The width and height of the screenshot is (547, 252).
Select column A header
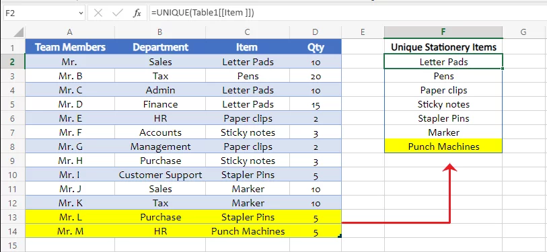point(70,32)
